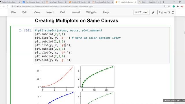The width and height of the screenshot is (185, 104).
Task: Bookmark this page with the star icon
Action: click(x=169, y=6)
